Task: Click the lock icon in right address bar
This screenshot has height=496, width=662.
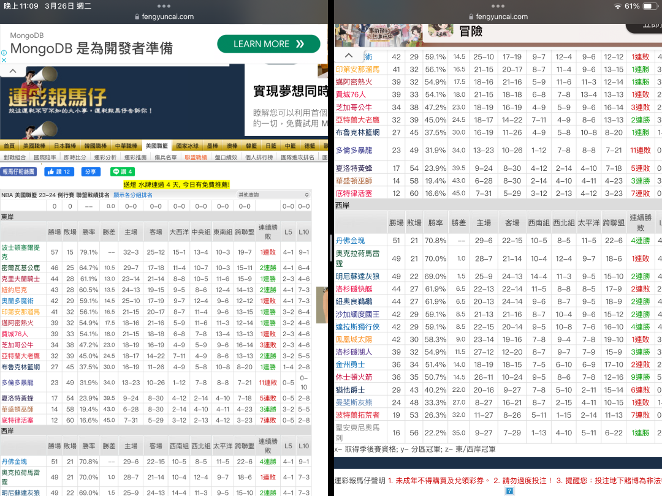Action: point(471,17)
